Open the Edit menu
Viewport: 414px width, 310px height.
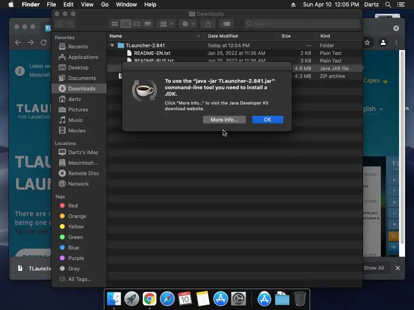[x=68, y=4]
